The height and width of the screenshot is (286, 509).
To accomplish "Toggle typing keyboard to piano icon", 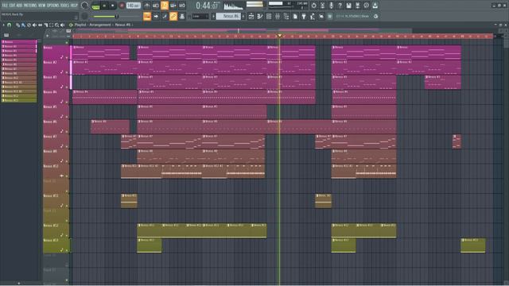I will [x=147, y=16].
